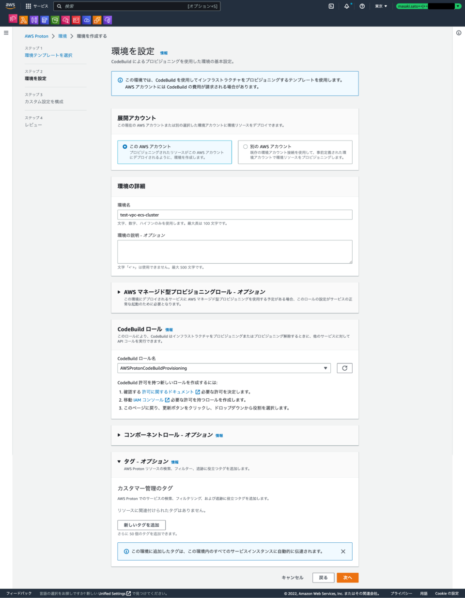
Task: Go to 環境 breadcrumb
Action: click(x=62, y=36)
